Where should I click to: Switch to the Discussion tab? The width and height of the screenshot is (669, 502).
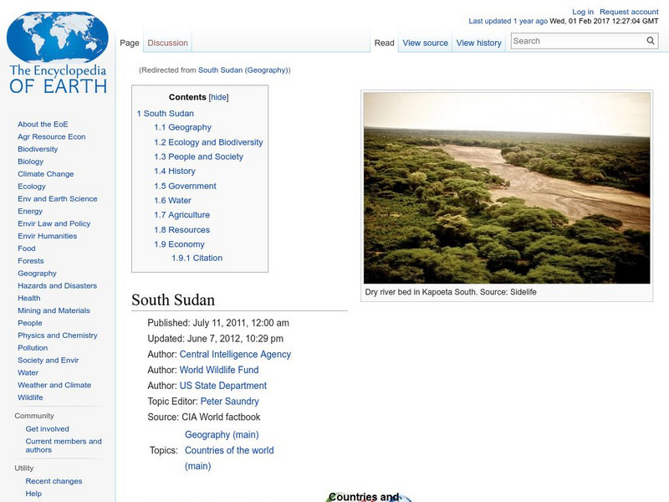pos(167,43)
